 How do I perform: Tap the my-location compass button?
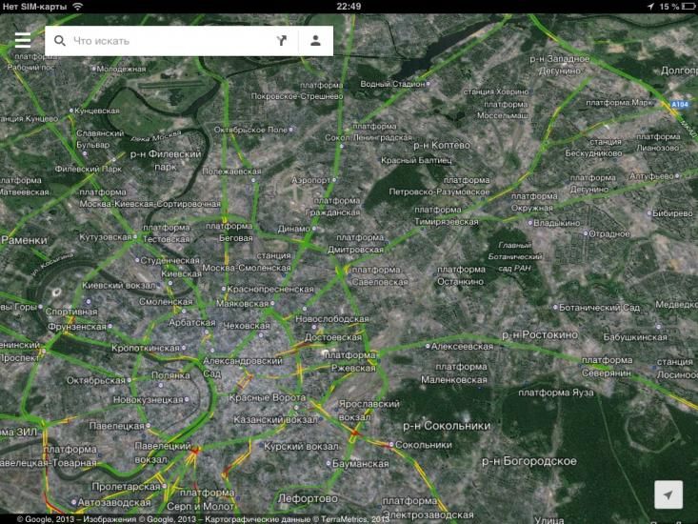(x=668, y=494)
